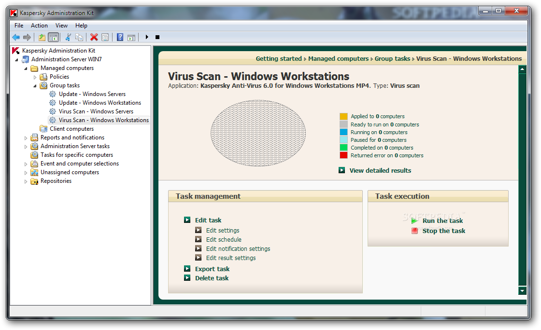The height and width of the screenshot is (330, 541).
Task: Open the Action menu
Action: click(x=39, y=26)
